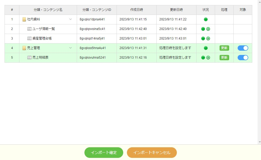Screen dimensions: 261x160
Task: Toggle the 対象 switch for 売上管理
Action: pos(243,48)
